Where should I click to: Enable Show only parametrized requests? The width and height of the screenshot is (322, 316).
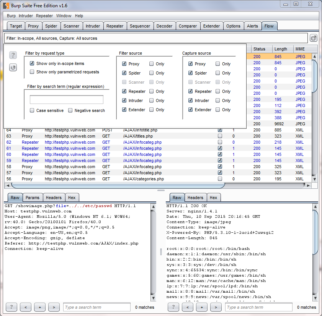(32, 72)
